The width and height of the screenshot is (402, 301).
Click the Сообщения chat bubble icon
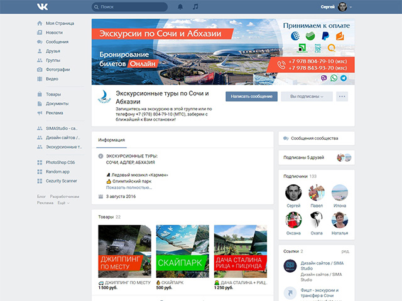point(40,42)
